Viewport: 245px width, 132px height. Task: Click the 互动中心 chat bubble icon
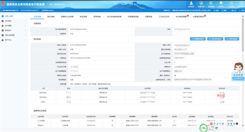point(221,4)
